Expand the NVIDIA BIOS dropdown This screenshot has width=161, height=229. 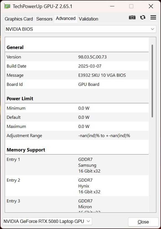(x=80, y=29)
